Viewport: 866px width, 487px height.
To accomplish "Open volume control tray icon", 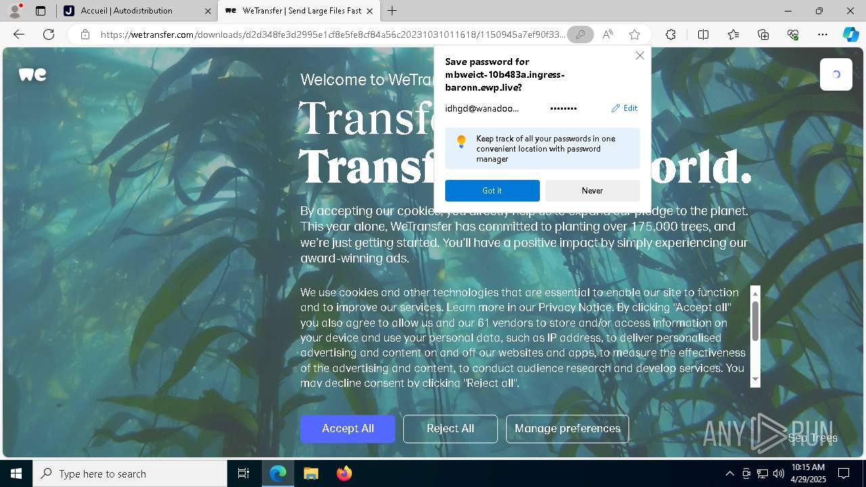I will (779, 473).
